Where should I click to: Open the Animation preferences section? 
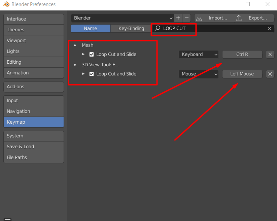[34, 73]
